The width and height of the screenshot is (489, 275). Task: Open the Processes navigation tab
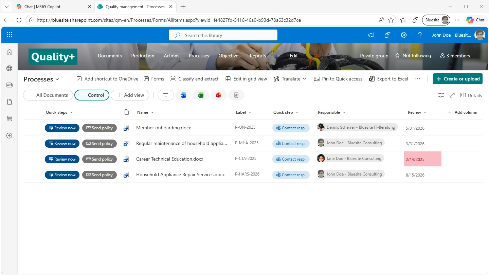199,56
